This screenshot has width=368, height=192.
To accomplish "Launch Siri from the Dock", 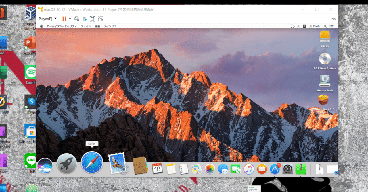I will 45,166.
